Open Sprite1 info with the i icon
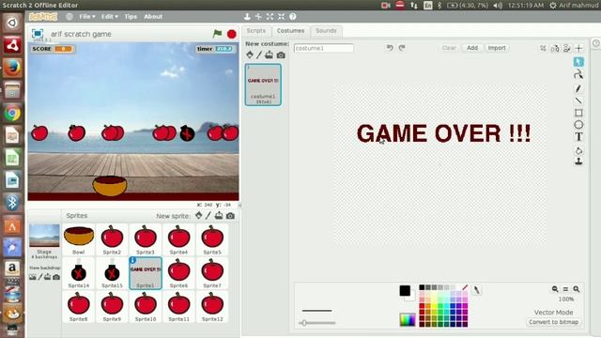The width and height of the screenshot is (601, 338). (132, 260)
